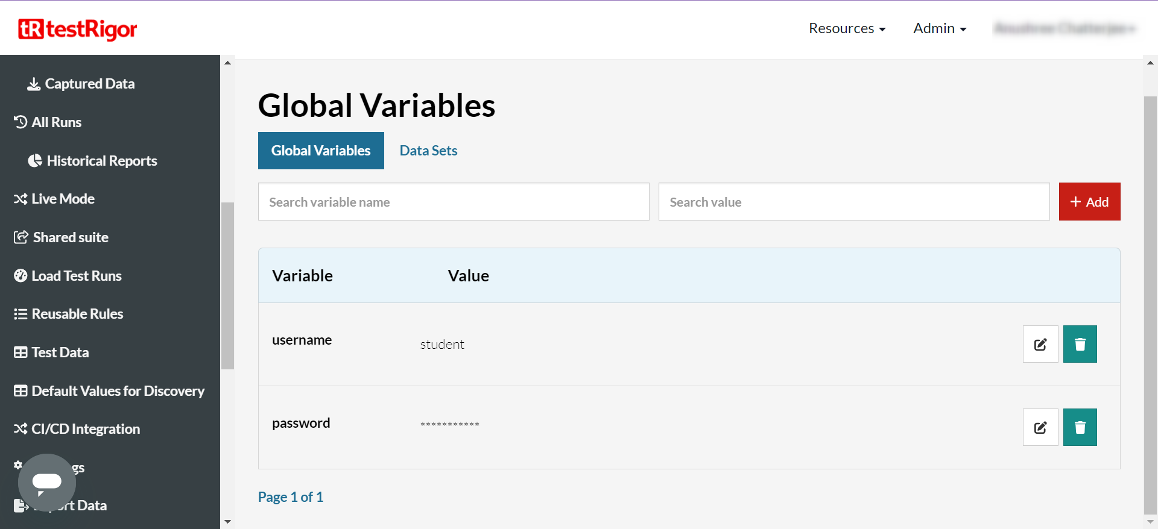
Task: Click the edit icon for username variable
Action: click(x=1040, y=344)
